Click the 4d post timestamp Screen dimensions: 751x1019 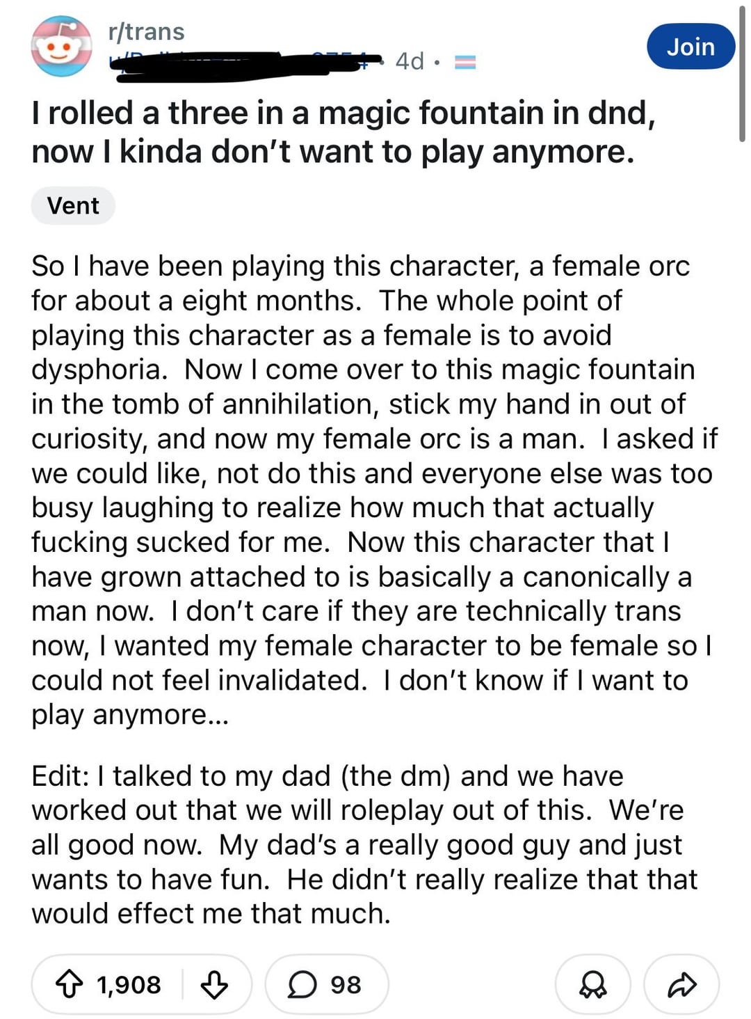click(x=410, y=61)
